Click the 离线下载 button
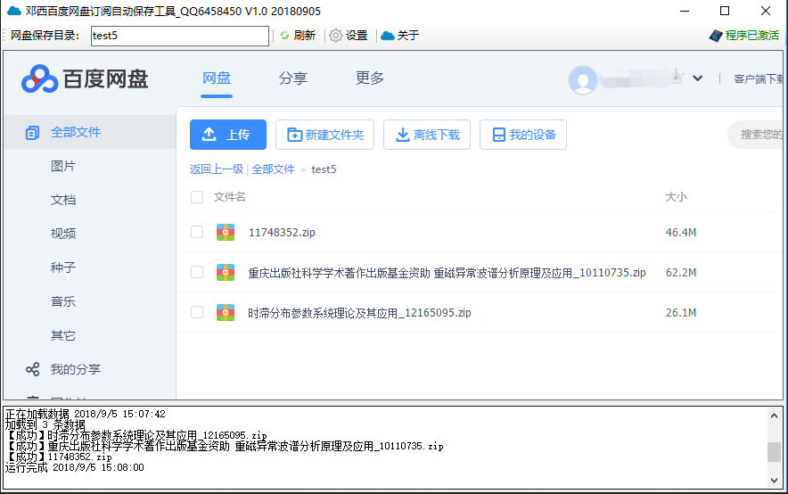The height and width of the screenshot is (494, 788). [x=427, y=135]
